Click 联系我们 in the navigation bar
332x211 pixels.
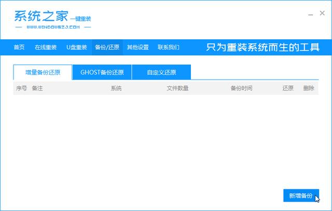pos(168,48)
